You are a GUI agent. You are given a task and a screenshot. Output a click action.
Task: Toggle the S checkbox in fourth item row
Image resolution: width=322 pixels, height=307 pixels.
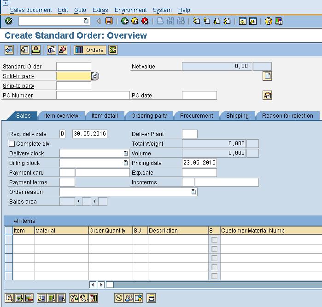214,267
